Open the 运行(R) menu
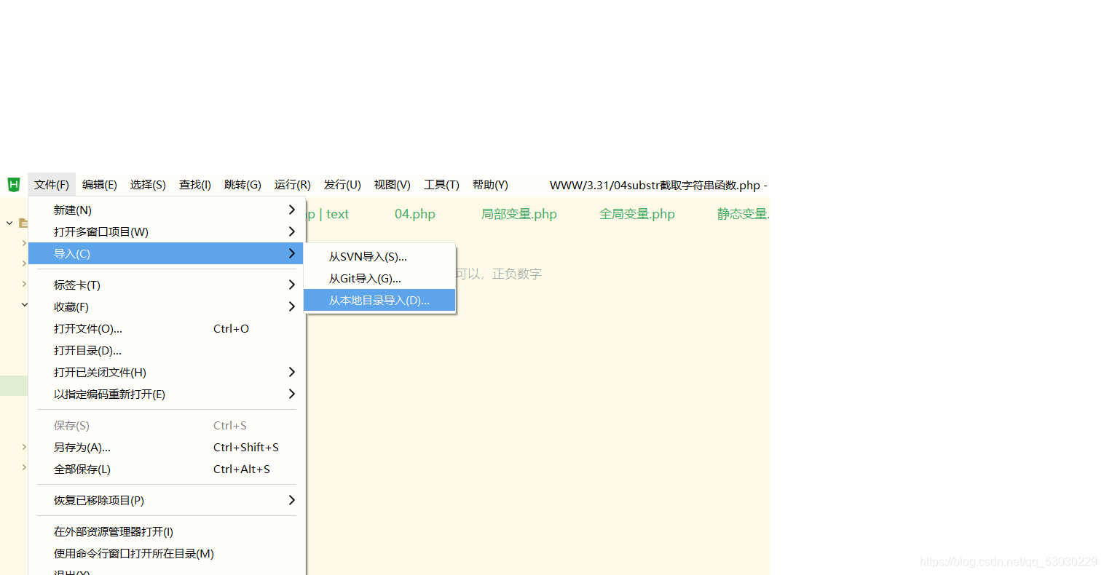Image resolution: width=1104 pixels, height=575 pixels. 292,184
